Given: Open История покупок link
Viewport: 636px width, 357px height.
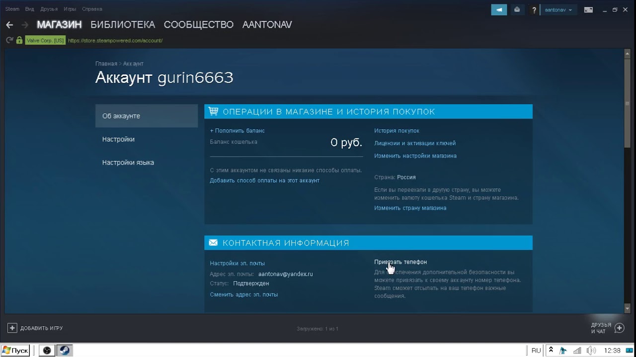Looking at the screenshot, I should [x=397, y=130].
